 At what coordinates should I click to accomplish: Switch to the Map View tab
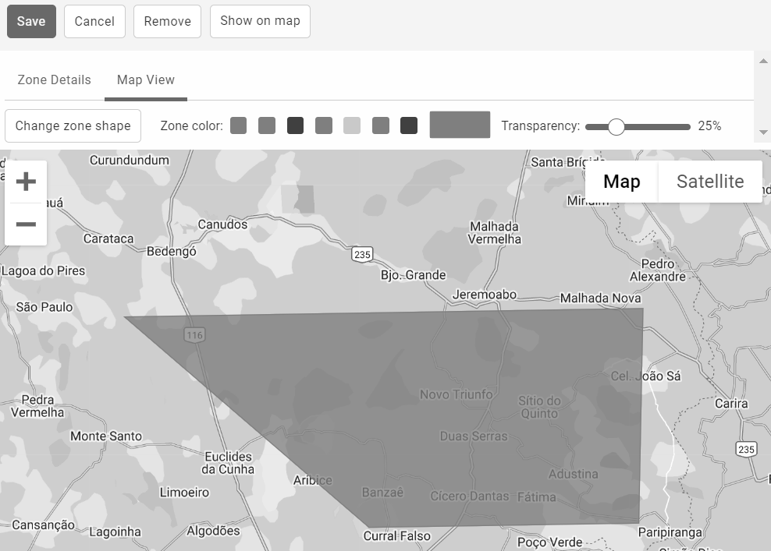pos(146,79)
